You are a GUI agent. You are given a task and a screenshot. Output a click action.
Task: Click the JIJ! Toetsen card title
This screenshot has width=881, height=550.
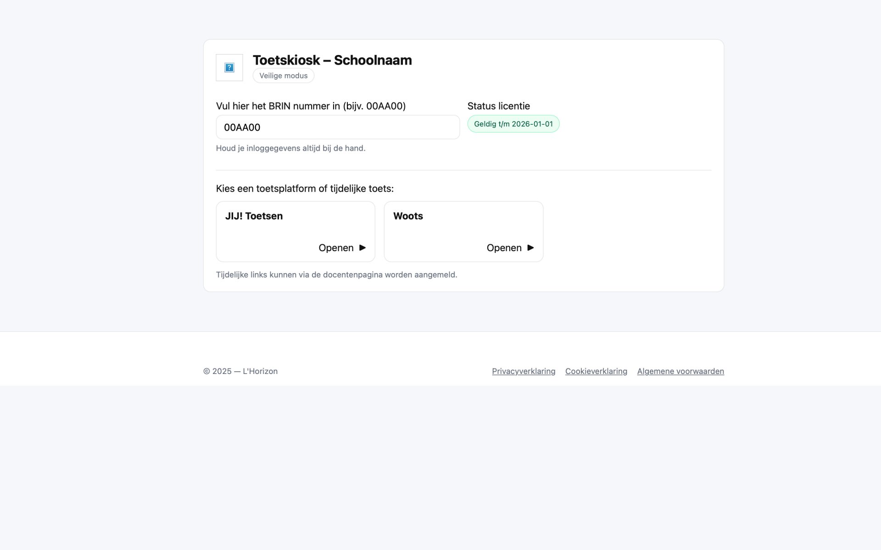point(254,216)
